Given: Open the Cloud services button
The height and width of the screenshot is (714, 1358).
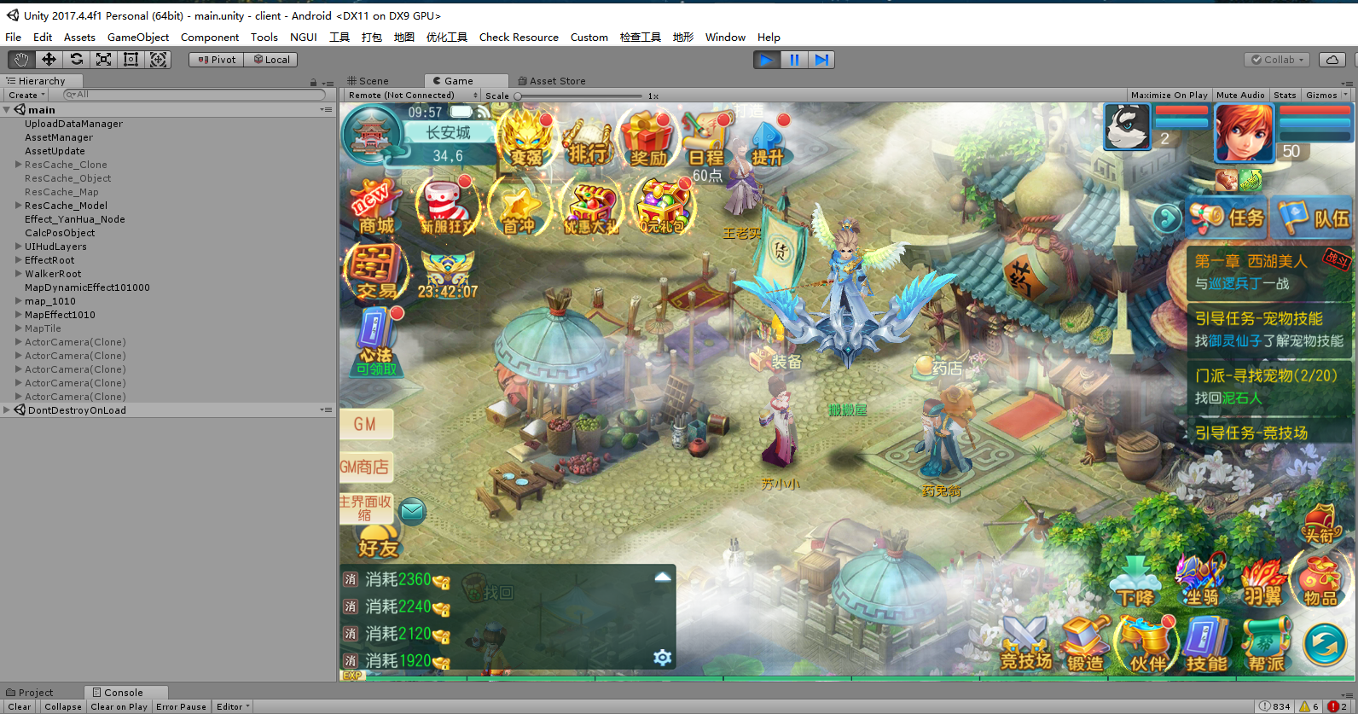Looking at the screenshot, I should (x=1332, y=60).
